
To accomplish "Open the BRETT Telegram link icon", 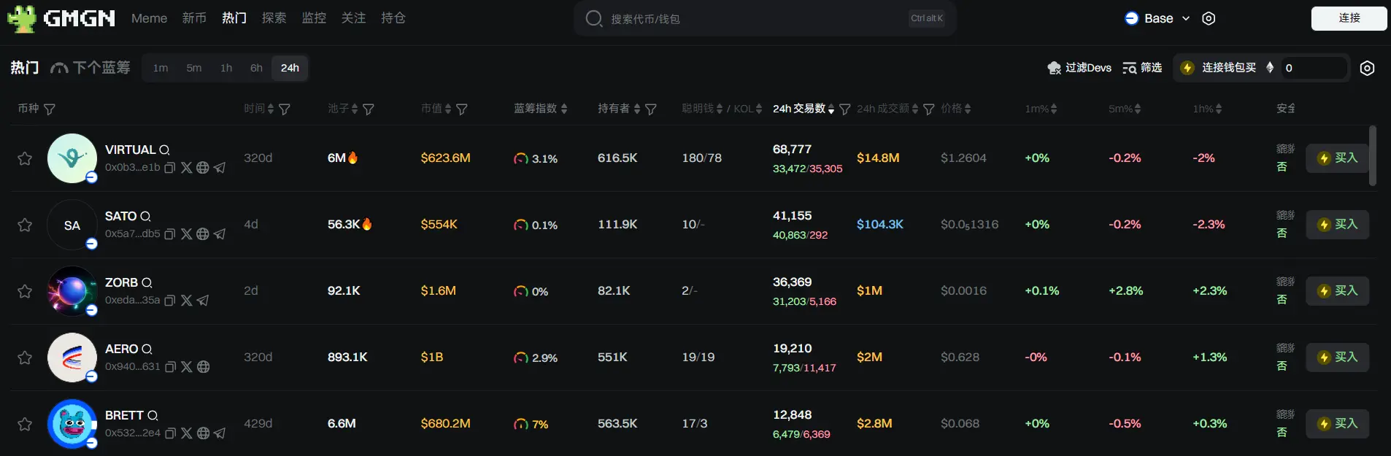I will (x=220, y=433).
